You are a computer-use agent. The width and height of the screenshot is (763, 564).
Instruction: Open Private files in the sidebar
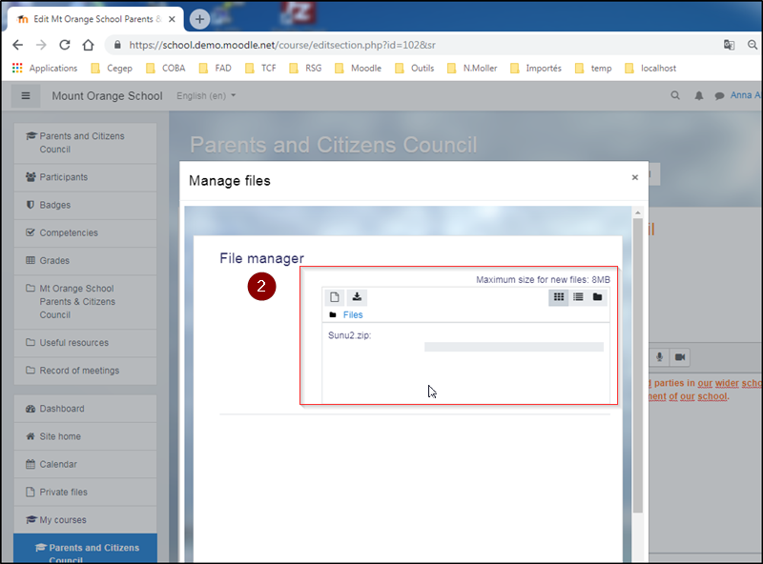[63, 493]
